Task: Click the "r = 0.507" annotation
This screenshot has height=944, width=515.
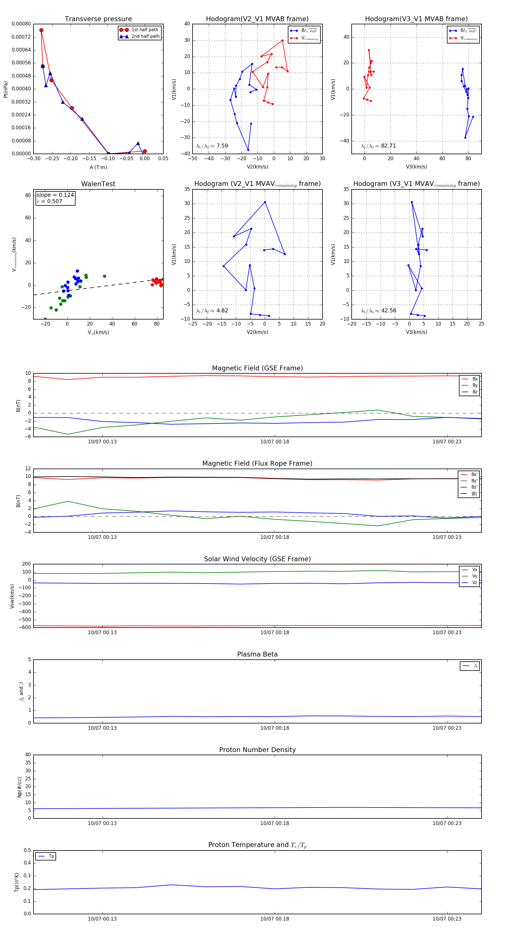Action: tap(49, 201)
